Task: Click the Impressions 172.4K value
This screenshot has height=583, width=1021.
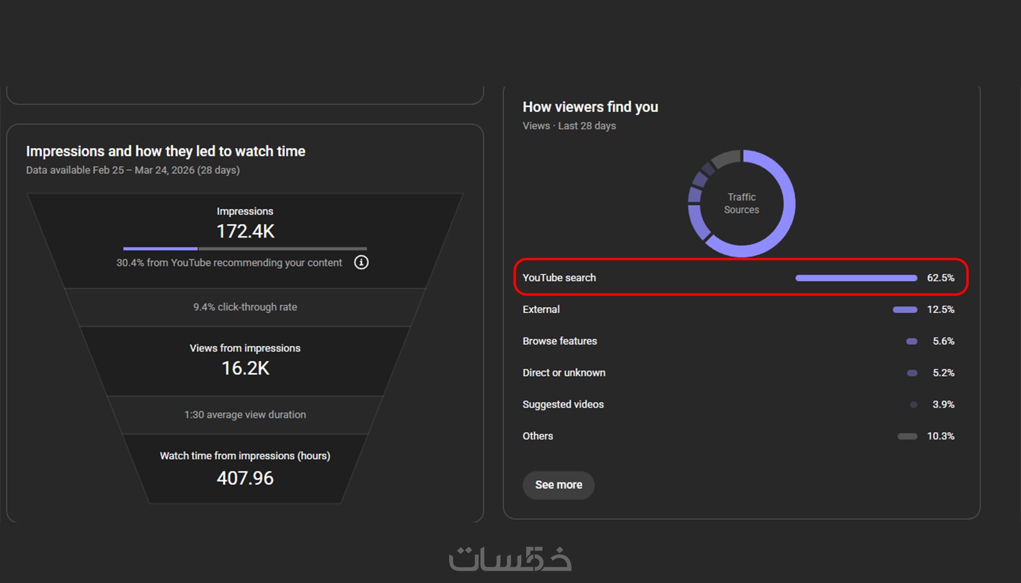Action: 245,231
